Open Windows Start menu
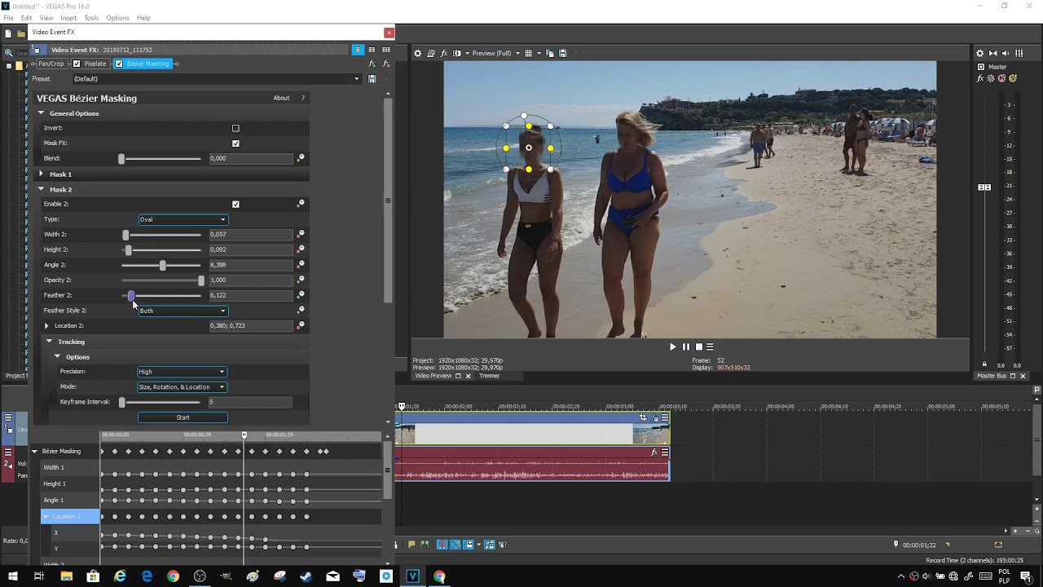This screenshot has width=1043, height=587. (12, 576)
